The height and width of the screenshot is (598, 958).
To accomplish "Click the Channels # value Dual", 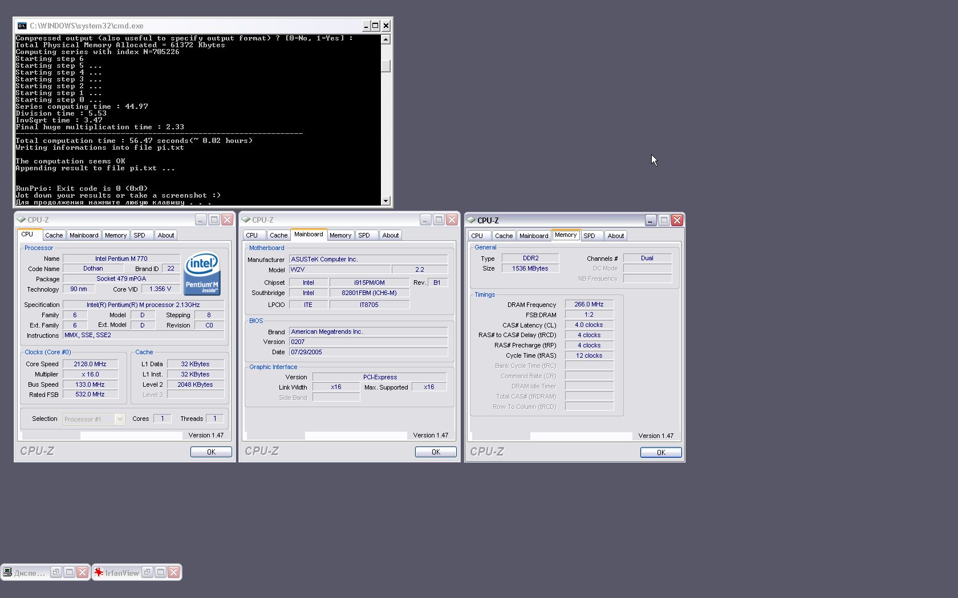I will pyautogui.click(x=647, y=258).
